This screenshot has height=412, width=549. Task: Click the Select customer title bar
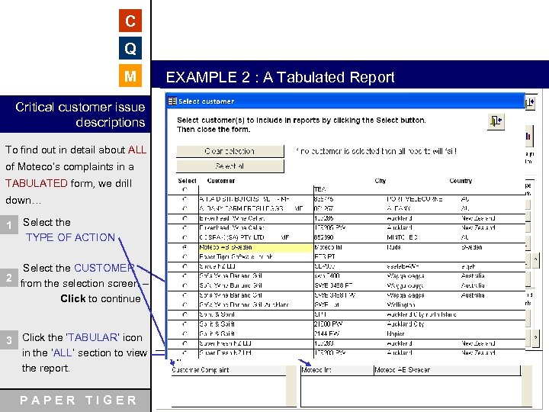(x=345, y=101)
